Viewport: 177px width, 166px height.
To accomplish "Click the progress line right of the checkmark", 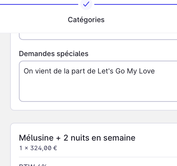I will [x=136, y=5].
